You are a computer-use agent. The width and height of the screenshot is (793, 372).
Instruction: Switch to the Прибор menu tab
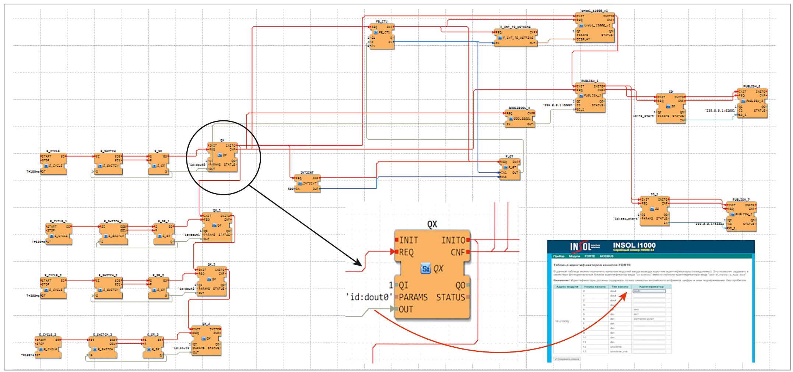coord(559,256)
